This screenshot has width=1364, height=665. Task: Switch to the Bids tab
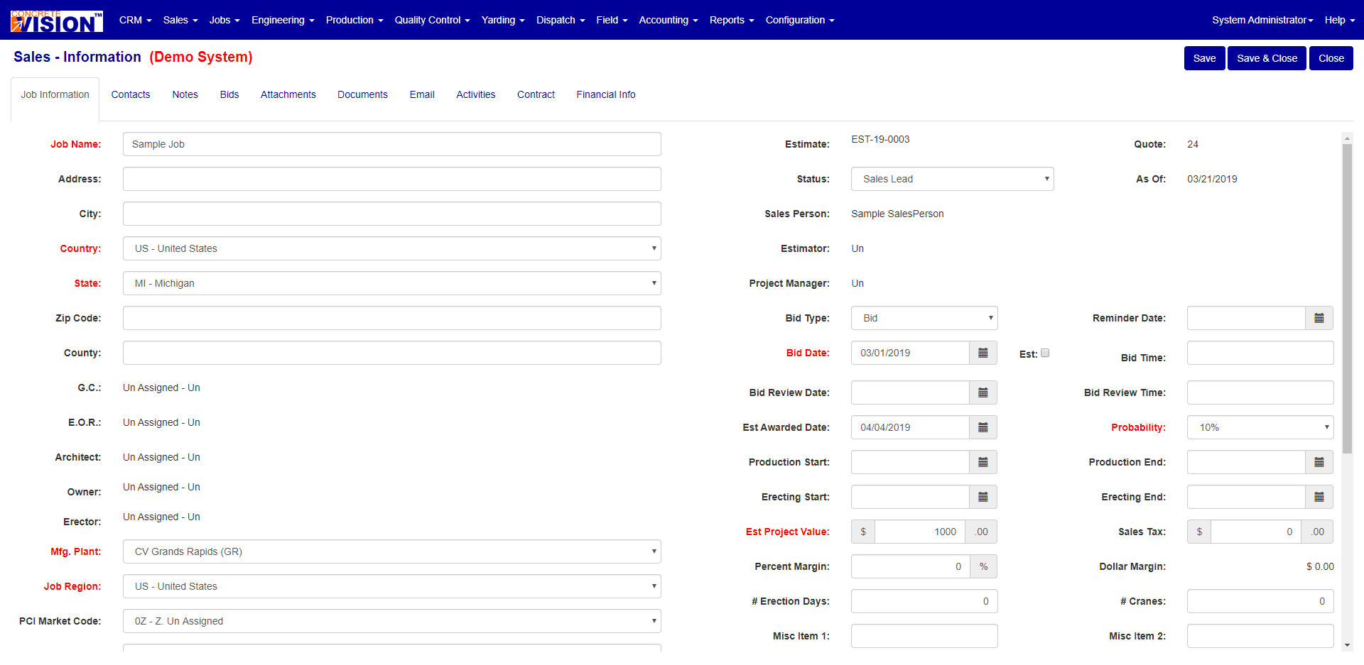click(229, 94)
